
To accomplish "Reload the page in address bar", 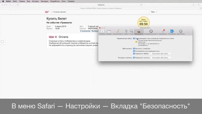I will (x=141, y=5).
